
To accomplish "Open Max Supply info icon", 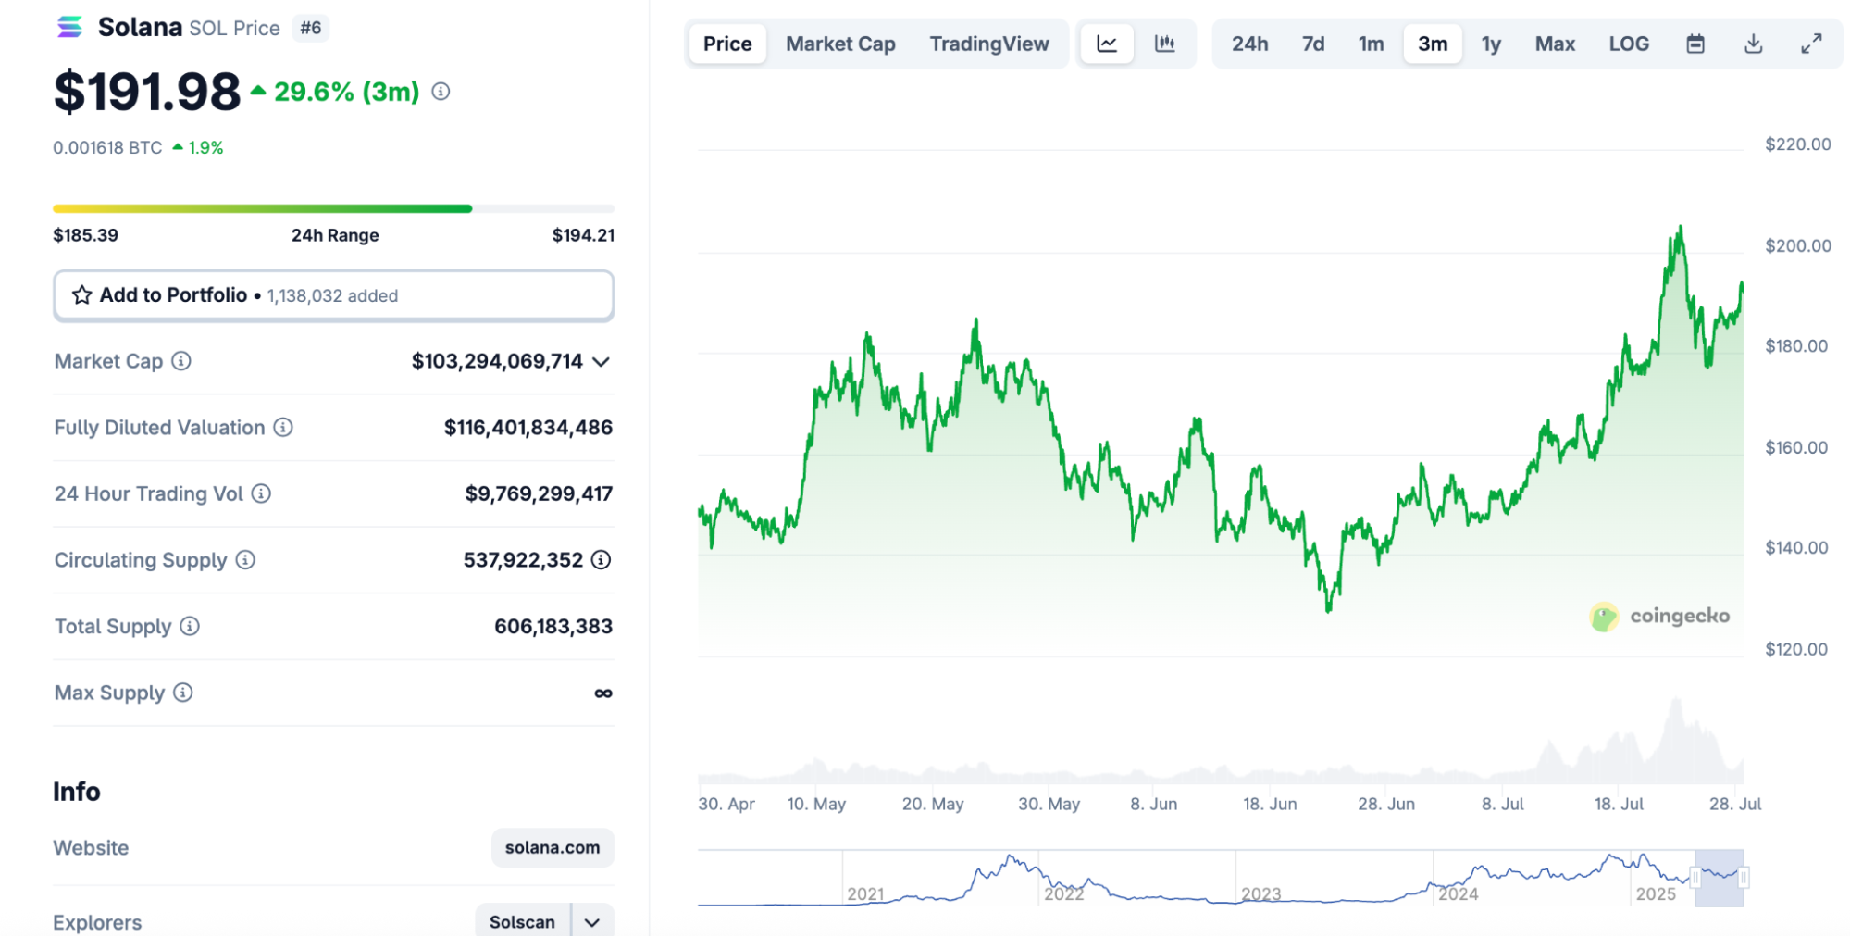I will [x=183, y=693].
